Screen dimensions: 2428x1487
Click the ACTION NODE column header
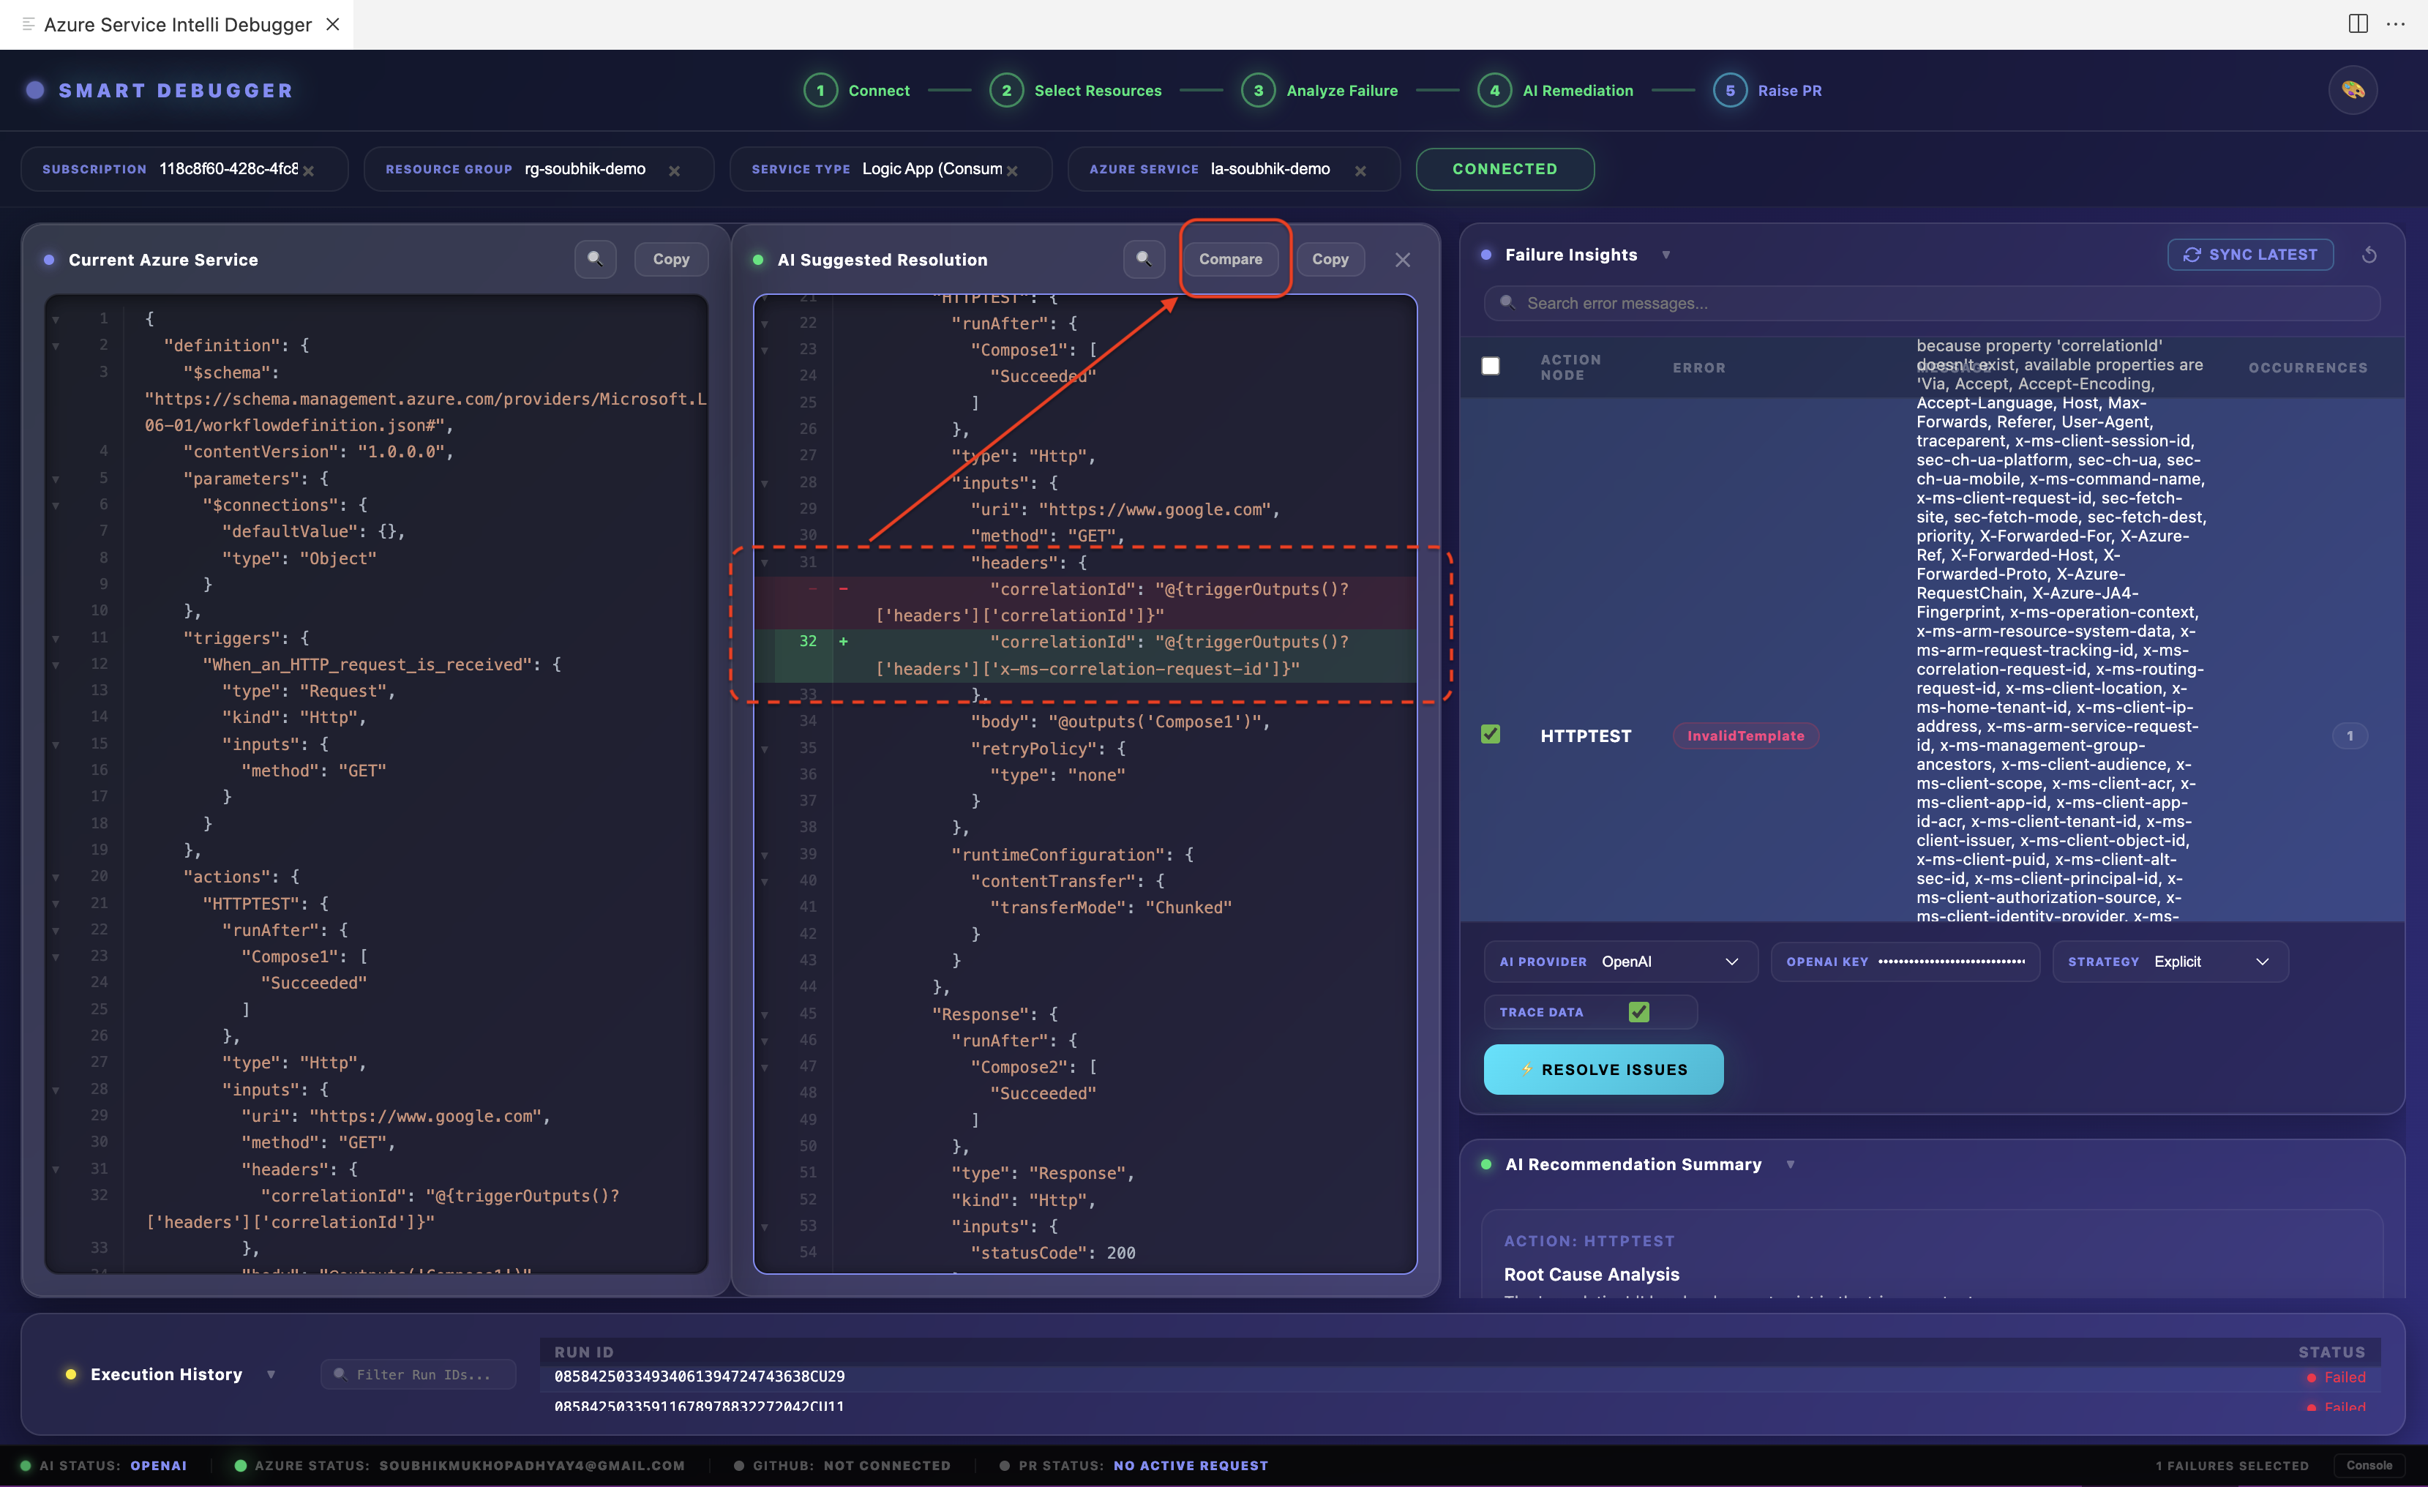pos(1570,367)
